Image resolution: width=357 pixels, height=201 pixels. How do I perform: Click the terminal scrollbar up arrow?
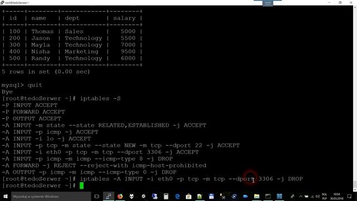tap(355, 7)
